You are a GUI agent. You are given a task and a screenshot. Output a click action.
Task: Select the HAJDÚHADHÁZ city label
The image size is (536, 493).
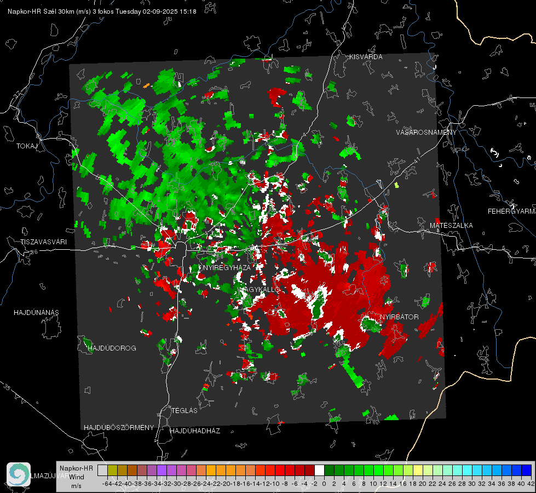pos(195,431)
